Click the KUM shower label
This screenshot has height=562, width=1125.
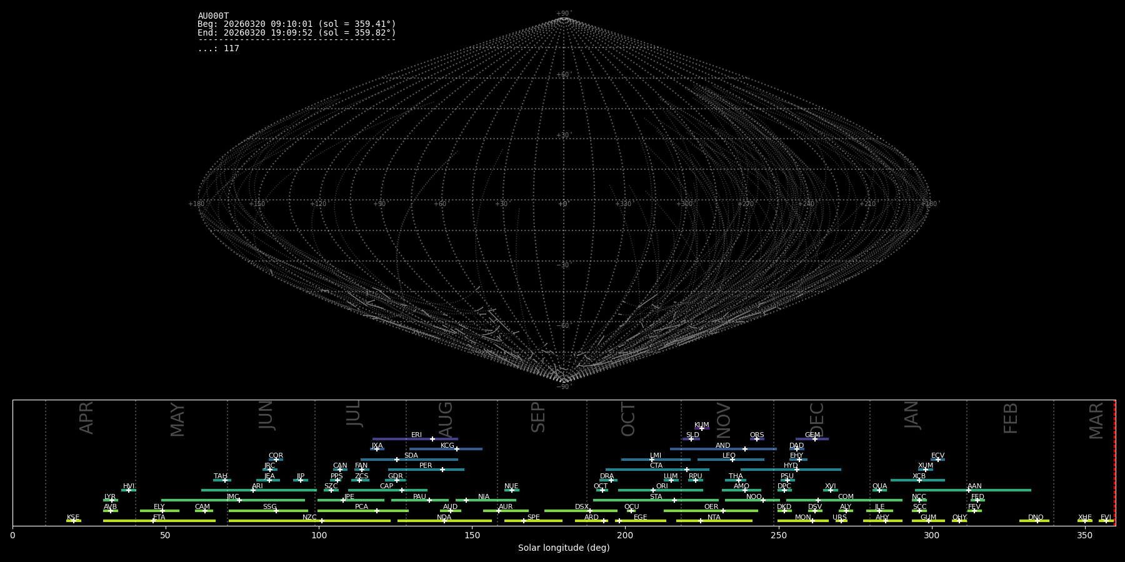point(701,425)
